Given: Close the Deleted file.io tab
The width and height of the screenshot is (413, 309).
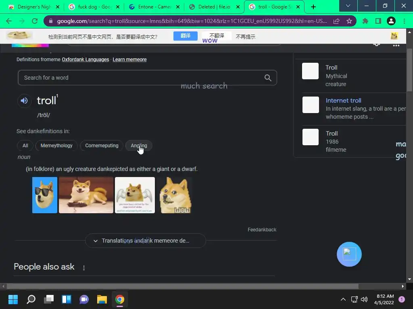Looking at the screenshot, I should click(x=238, y=7).
